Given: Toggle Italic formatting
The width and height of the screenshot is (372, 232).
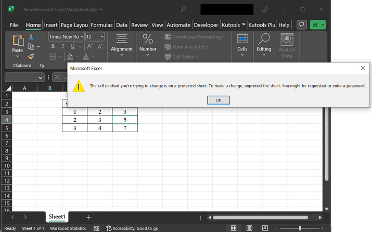Looking at the screenshot, I should 63,46.
